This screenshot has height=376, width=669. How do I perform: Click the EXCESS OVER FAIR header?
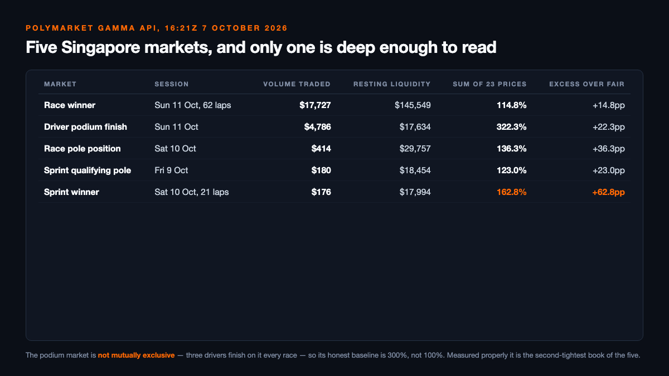(587, 84)
